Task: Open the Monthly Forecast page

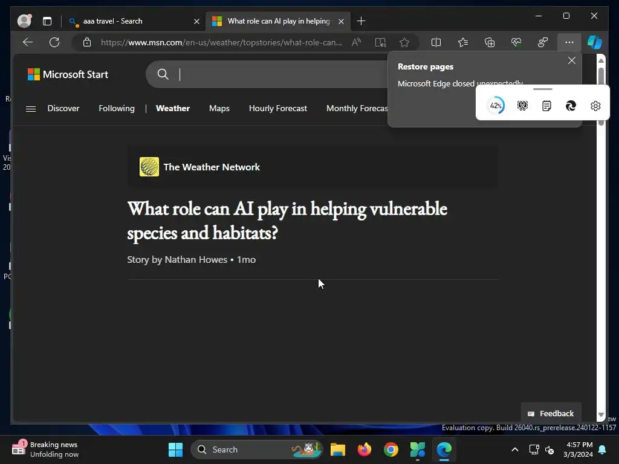Action: click(x=357, y=109)
